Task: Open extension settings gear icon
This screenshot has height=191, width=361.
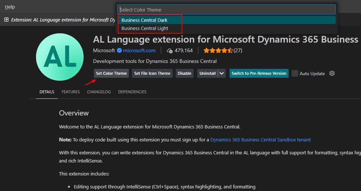Action: (x=332, y=73)
